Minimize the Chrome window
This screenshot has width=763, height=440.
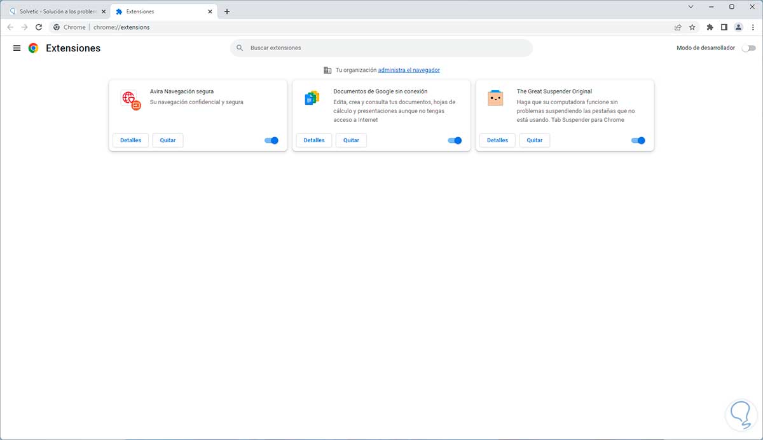pos(711,6)
